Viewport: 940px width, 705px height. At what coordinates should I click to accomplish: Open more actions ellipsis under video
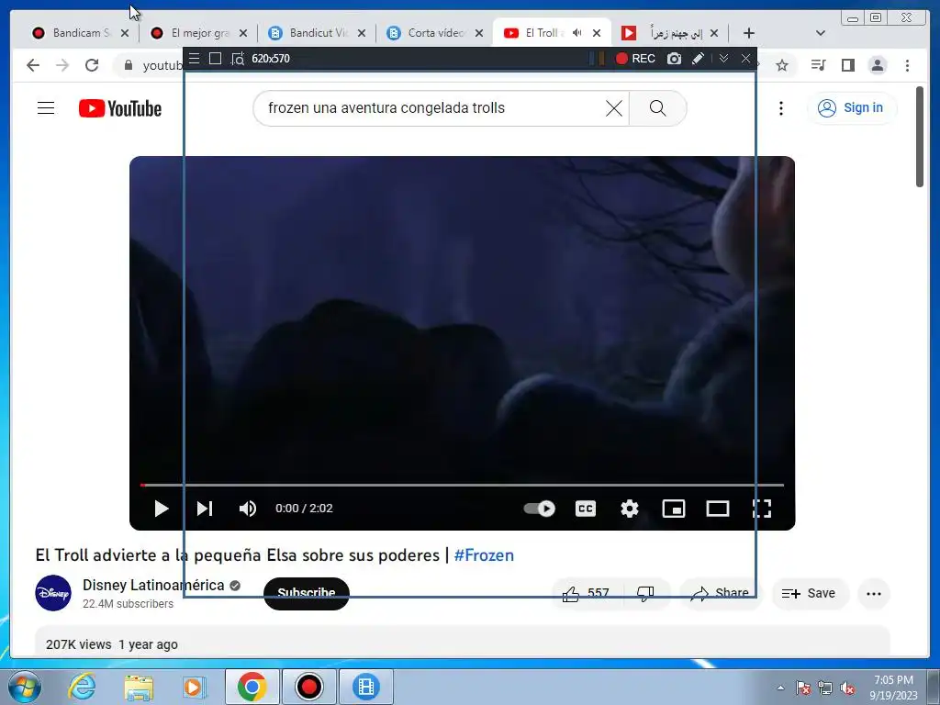coord(874,594)
